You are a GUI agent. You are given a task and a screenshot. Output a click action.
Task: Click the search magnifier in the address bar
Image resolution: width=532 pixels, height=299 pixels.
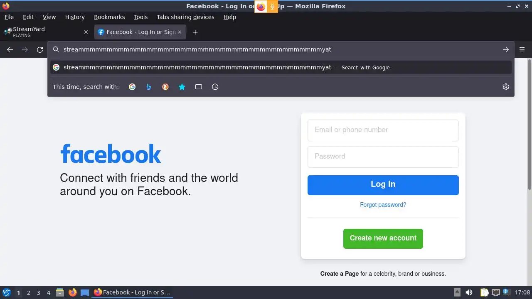pyautogui.click(x=56, y=49)
